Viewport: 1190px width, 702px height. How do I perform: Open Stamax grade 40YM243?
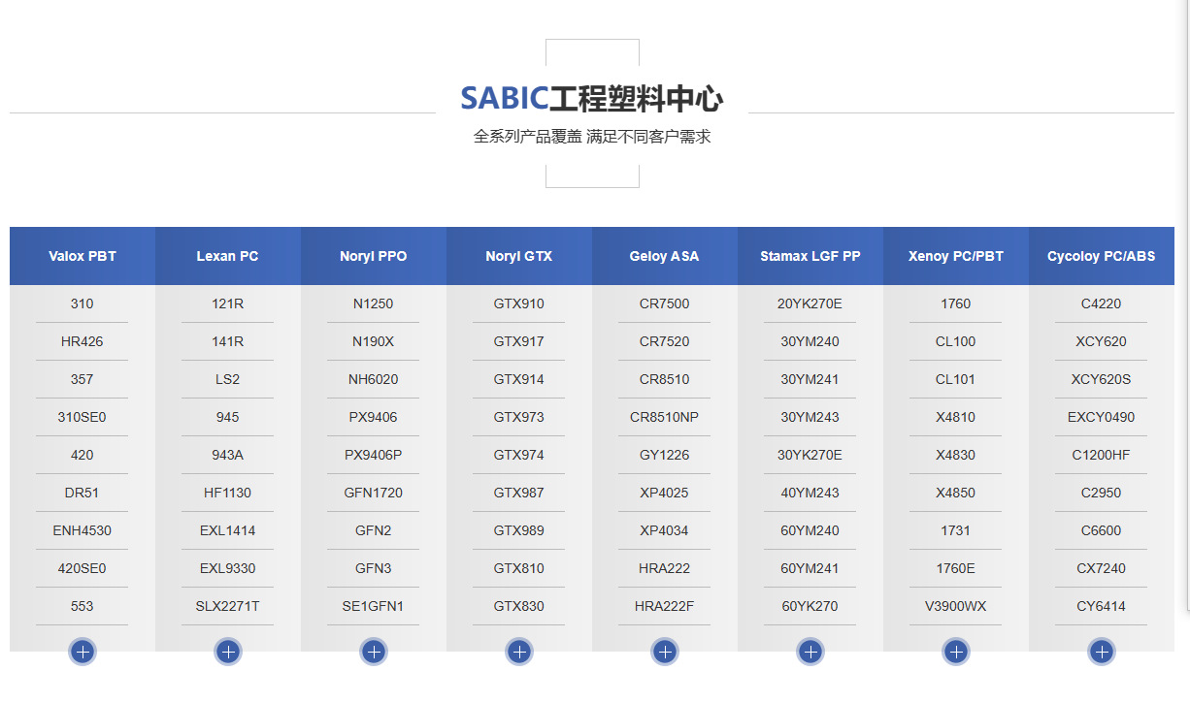click(x=810, y=493)
